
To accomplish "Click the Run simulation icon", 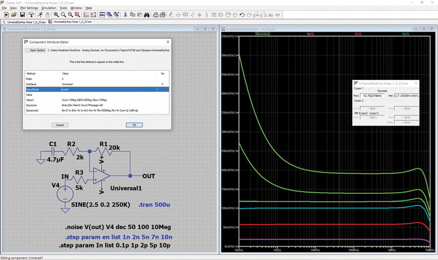I will point(39,15).
